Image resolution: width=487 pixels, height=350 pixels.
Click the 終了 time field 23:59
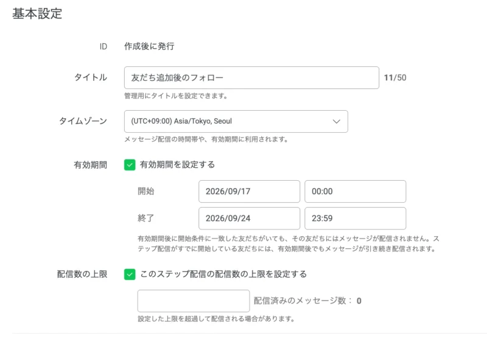point(355,219)
